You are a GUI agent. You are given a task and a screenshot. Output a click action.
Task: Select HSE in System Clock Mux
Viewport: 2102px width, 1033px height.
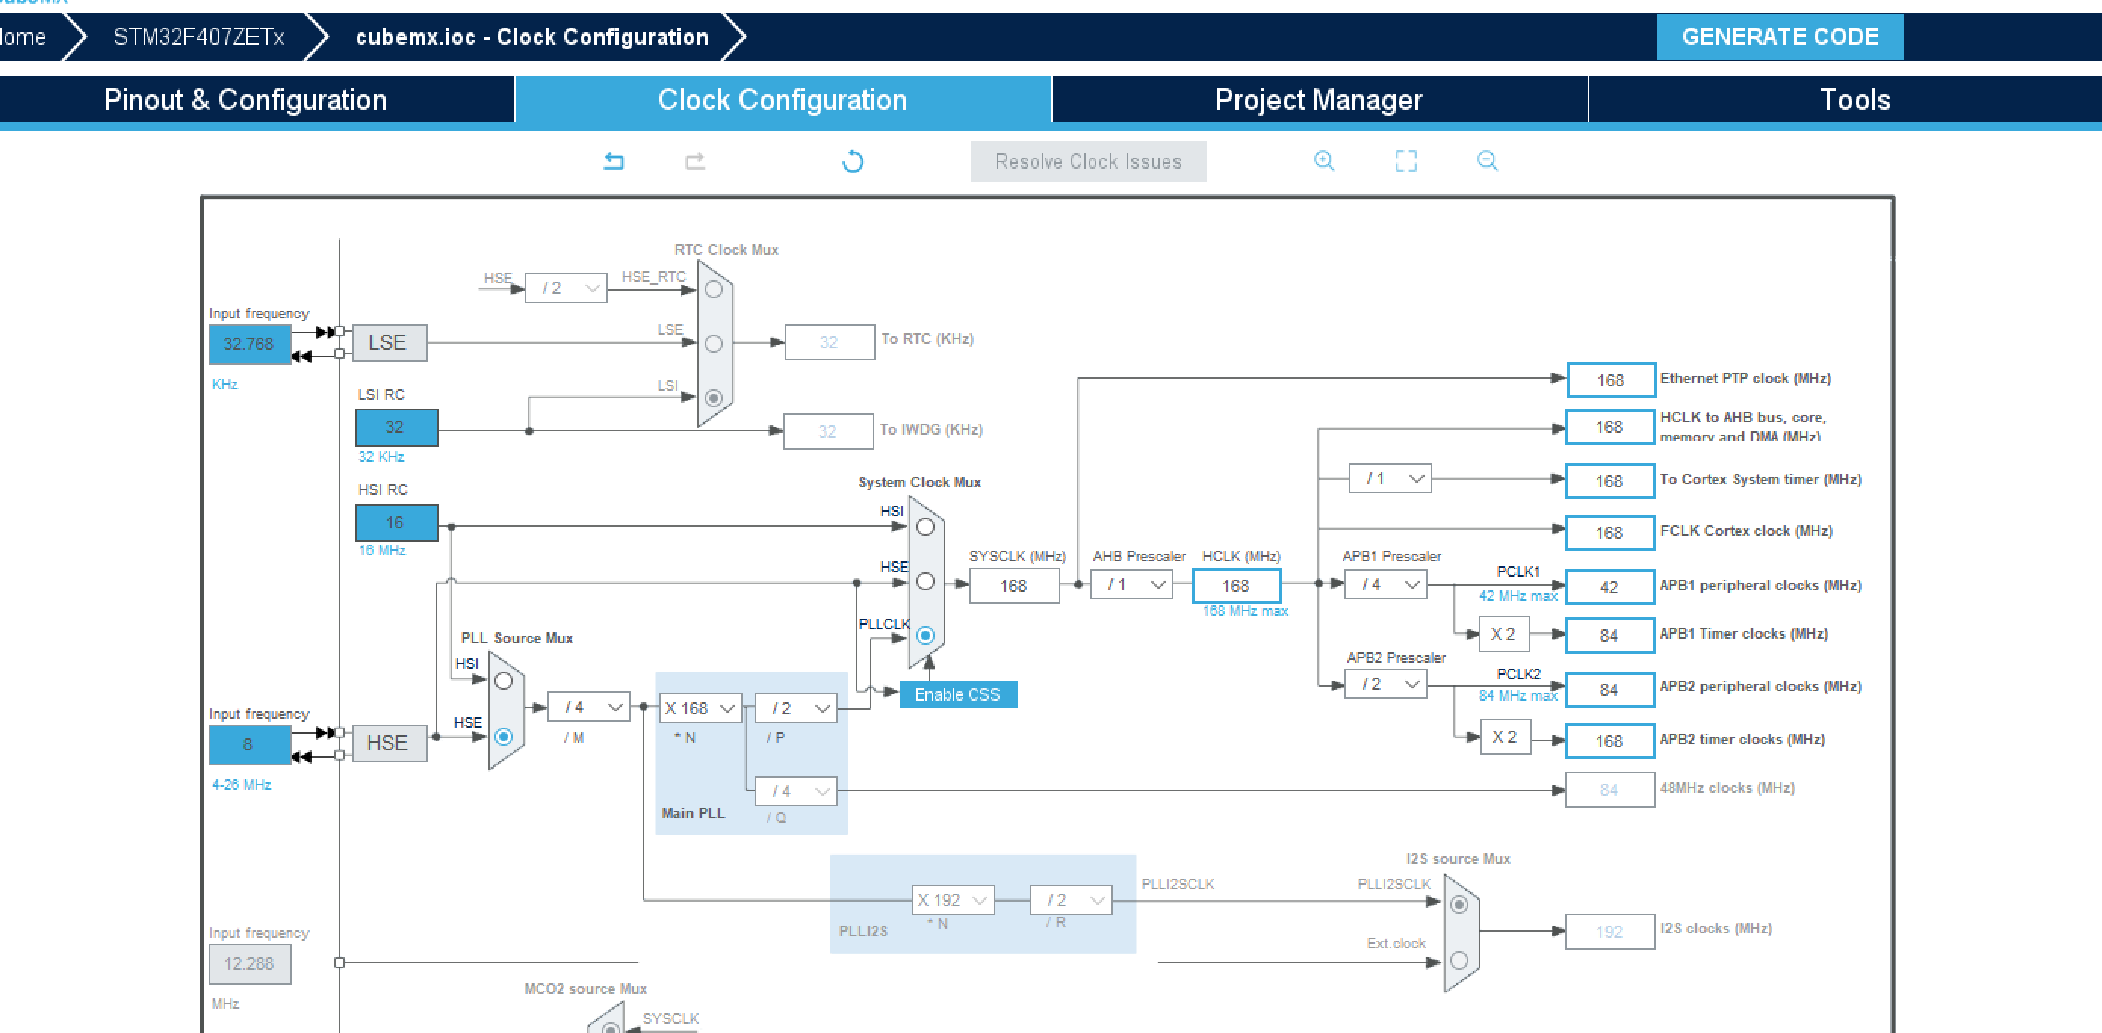pos(925,581)
